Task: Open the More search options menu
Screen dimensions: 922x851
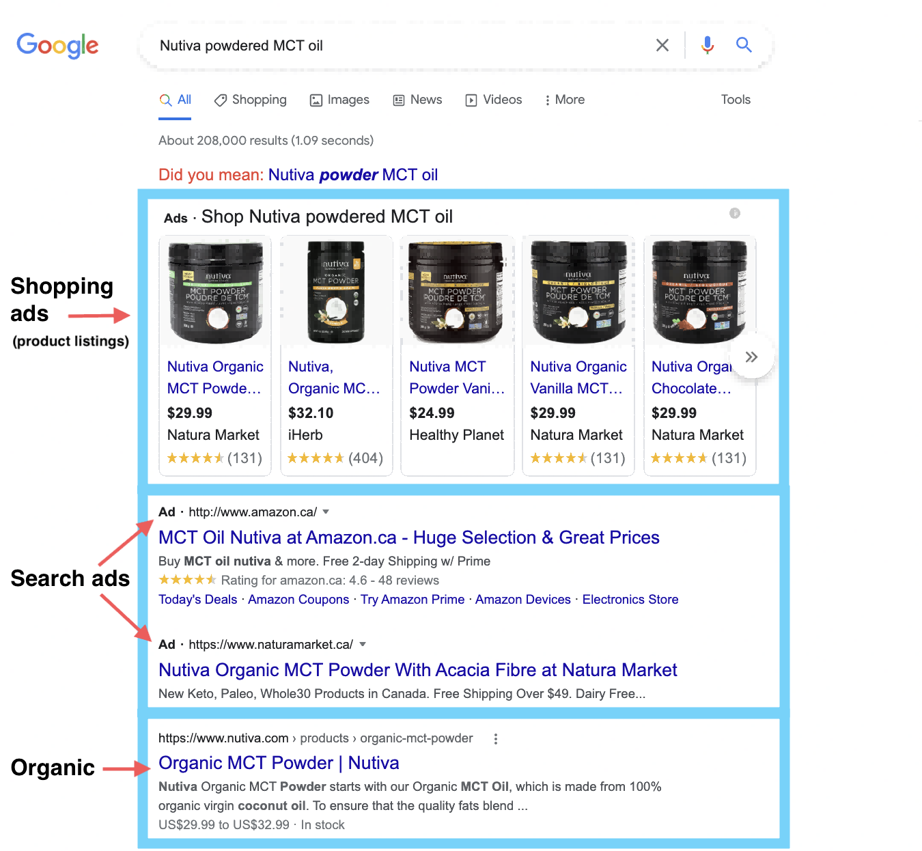Action: (x=564, y=100)
